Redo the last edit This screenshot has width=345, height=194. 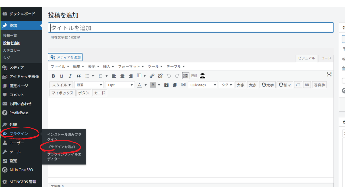tap(177, 76)
